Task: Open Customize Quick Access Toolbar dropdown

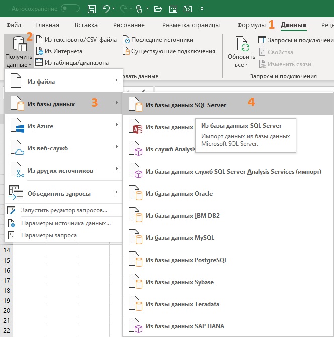Action: pos(202,9)
